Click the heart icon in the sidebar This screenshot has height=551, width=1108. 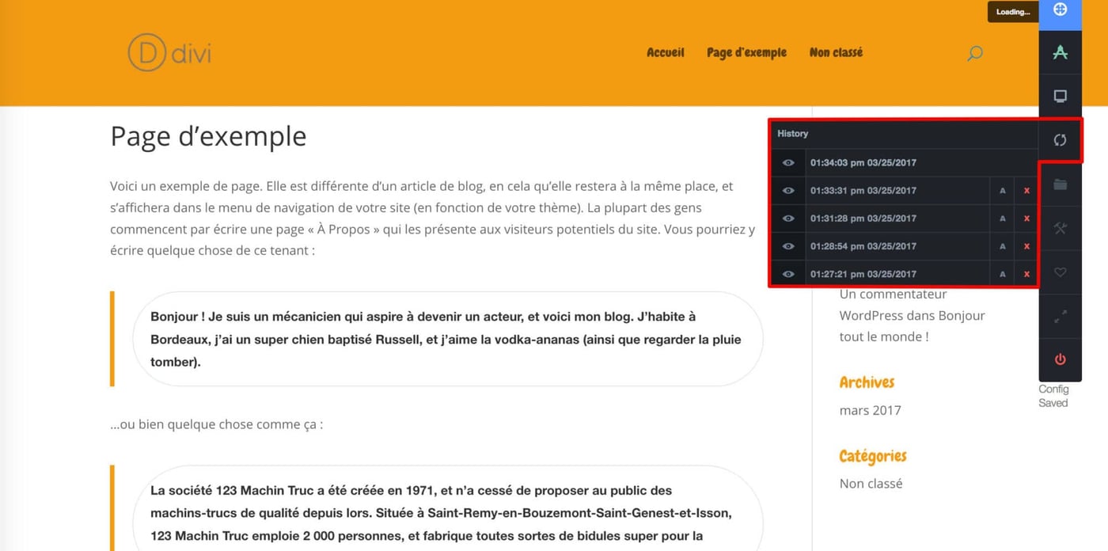pos(1060,272)
